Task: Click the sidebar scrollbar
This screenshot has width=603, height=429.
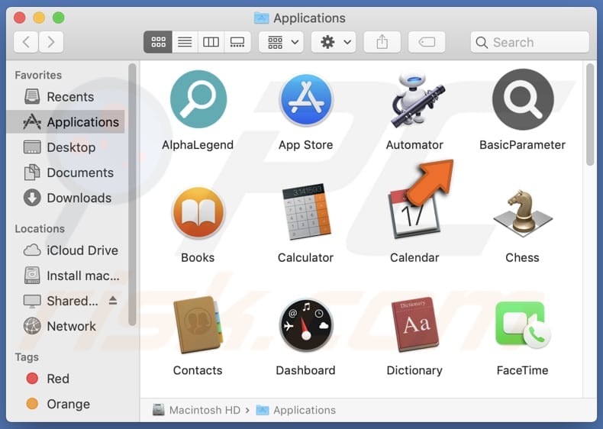Action: pyautogui.click(x=132, y=195)
